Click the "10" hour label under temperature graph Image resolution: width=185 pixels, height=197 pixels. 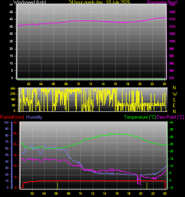point(81,193)
